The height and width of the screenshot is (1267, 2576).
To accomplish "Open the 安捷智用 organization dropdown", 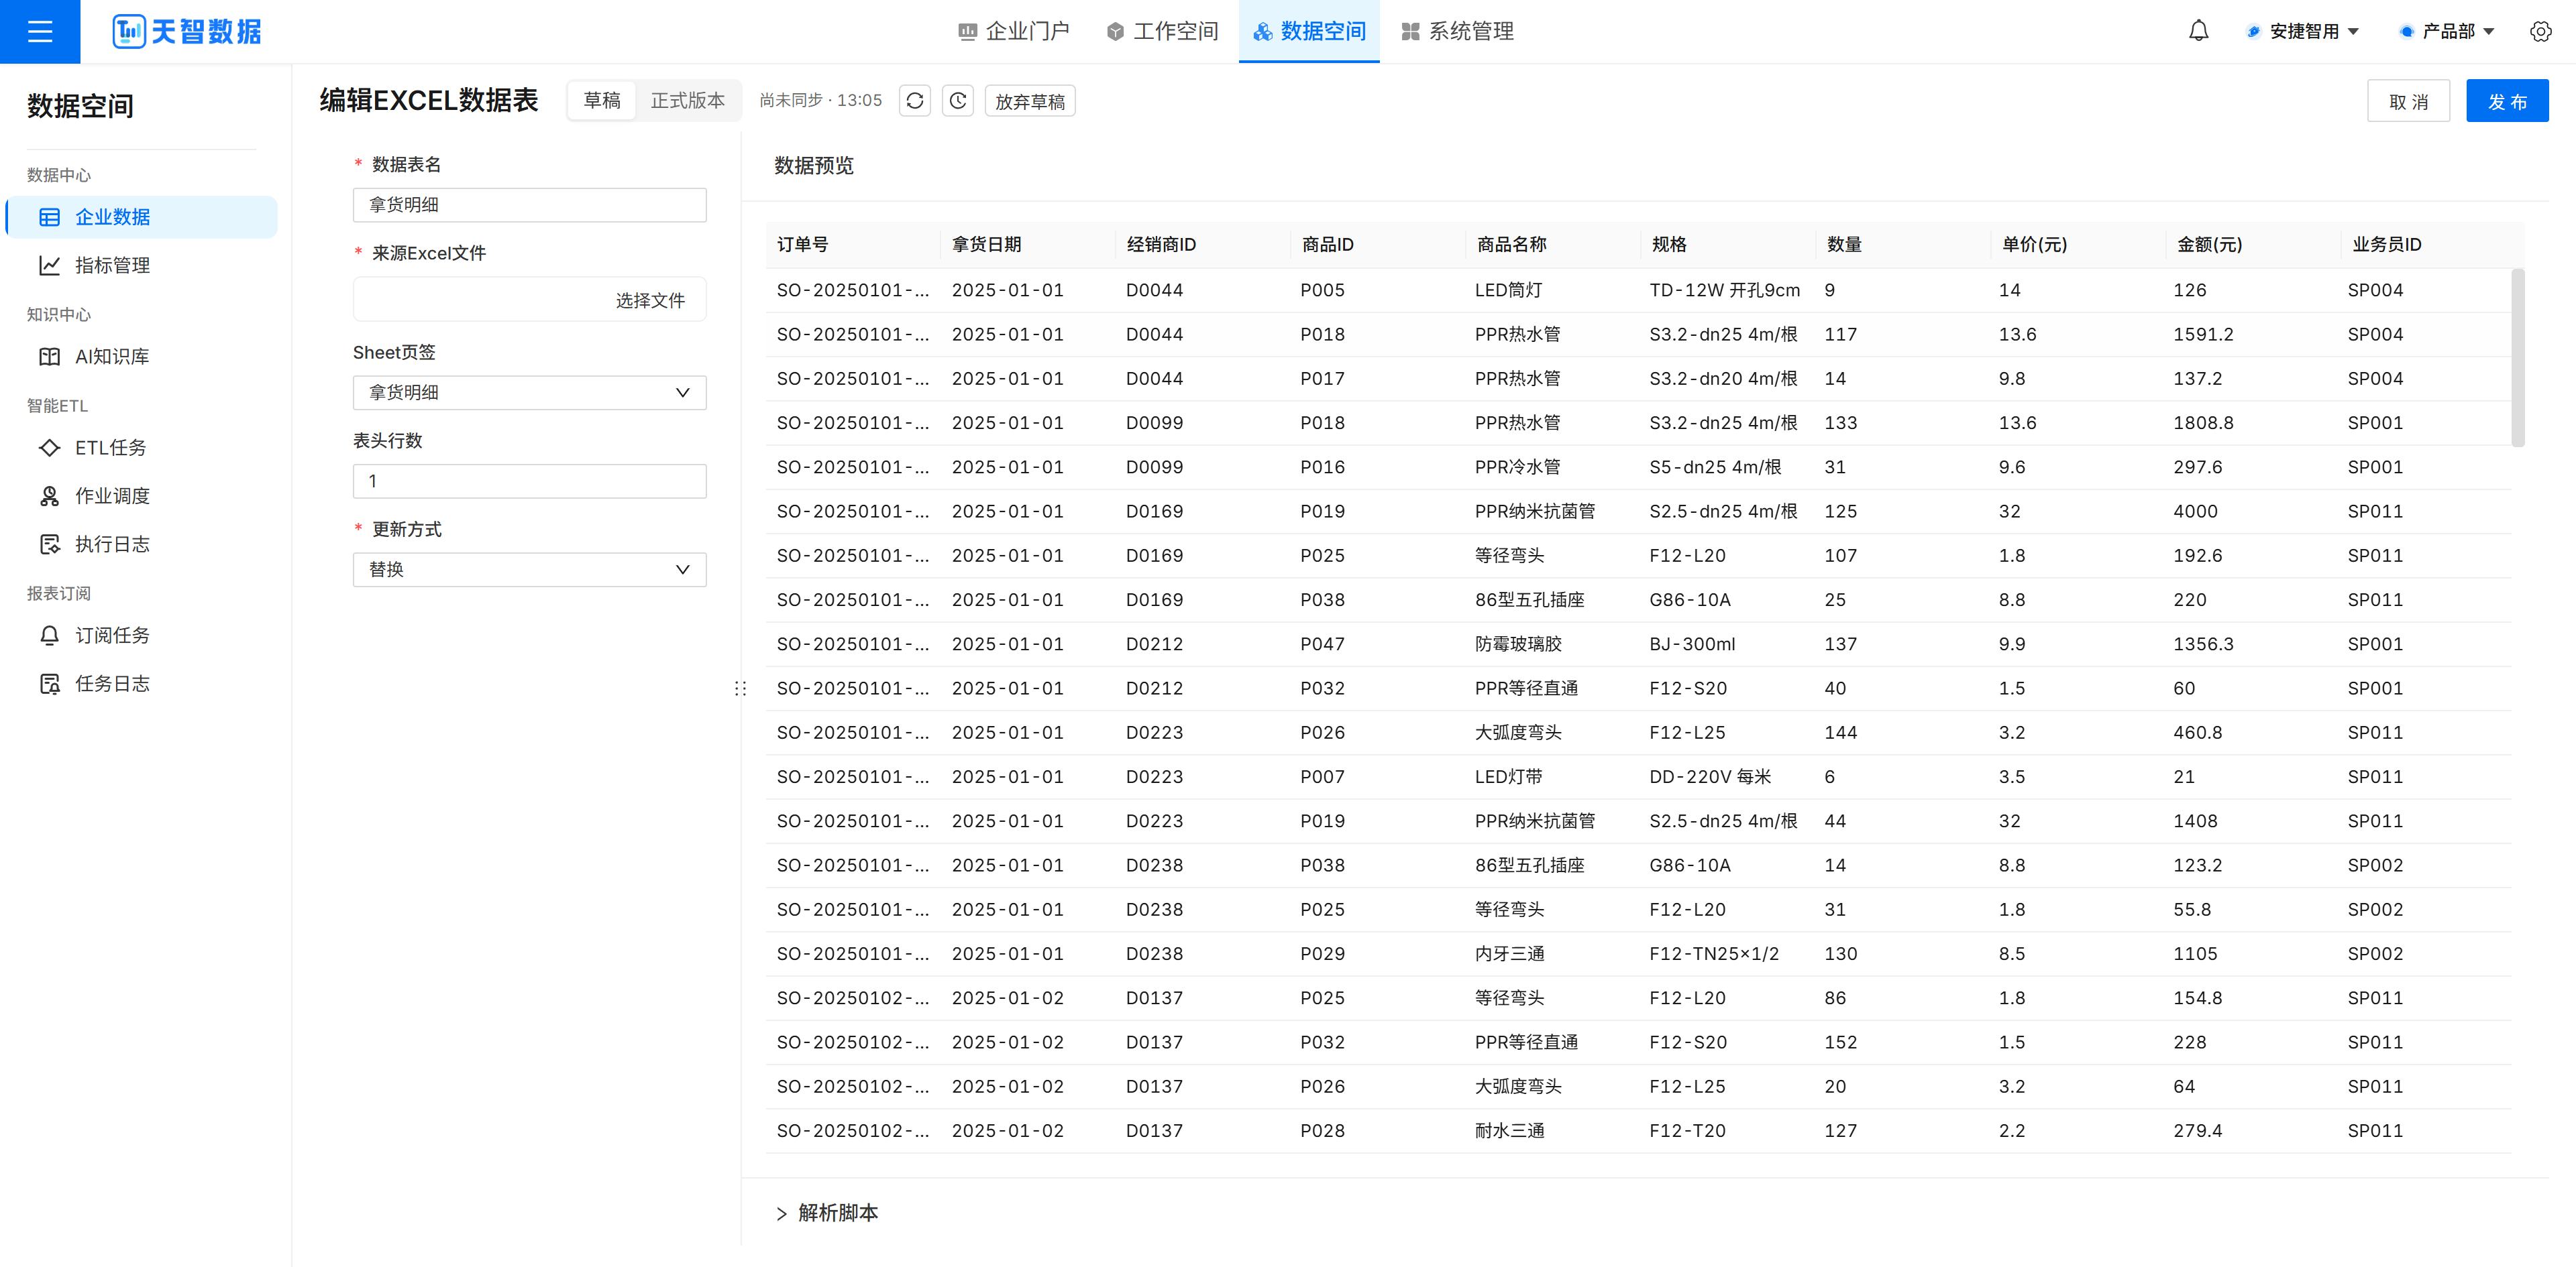I will [x=2303, y=32].
